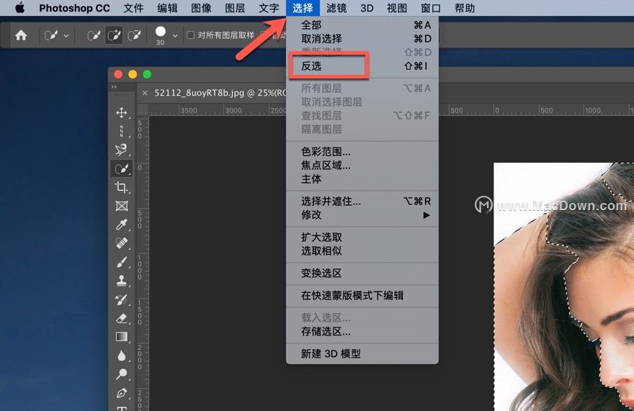Select the Frame tool
Image resolution: width=634 pixels, height=411 pixels.
coord(121,207)
